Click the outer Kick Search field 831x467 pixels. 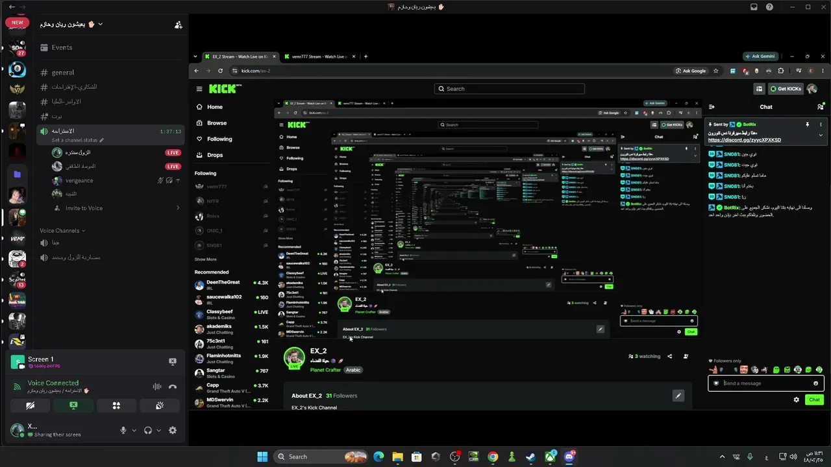coord(510,89)
